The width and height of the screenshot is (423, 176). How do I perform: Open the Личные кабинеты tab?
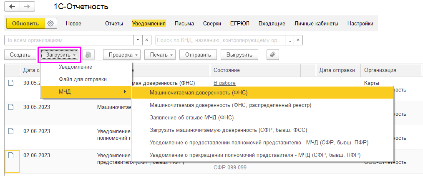[316, 24]
